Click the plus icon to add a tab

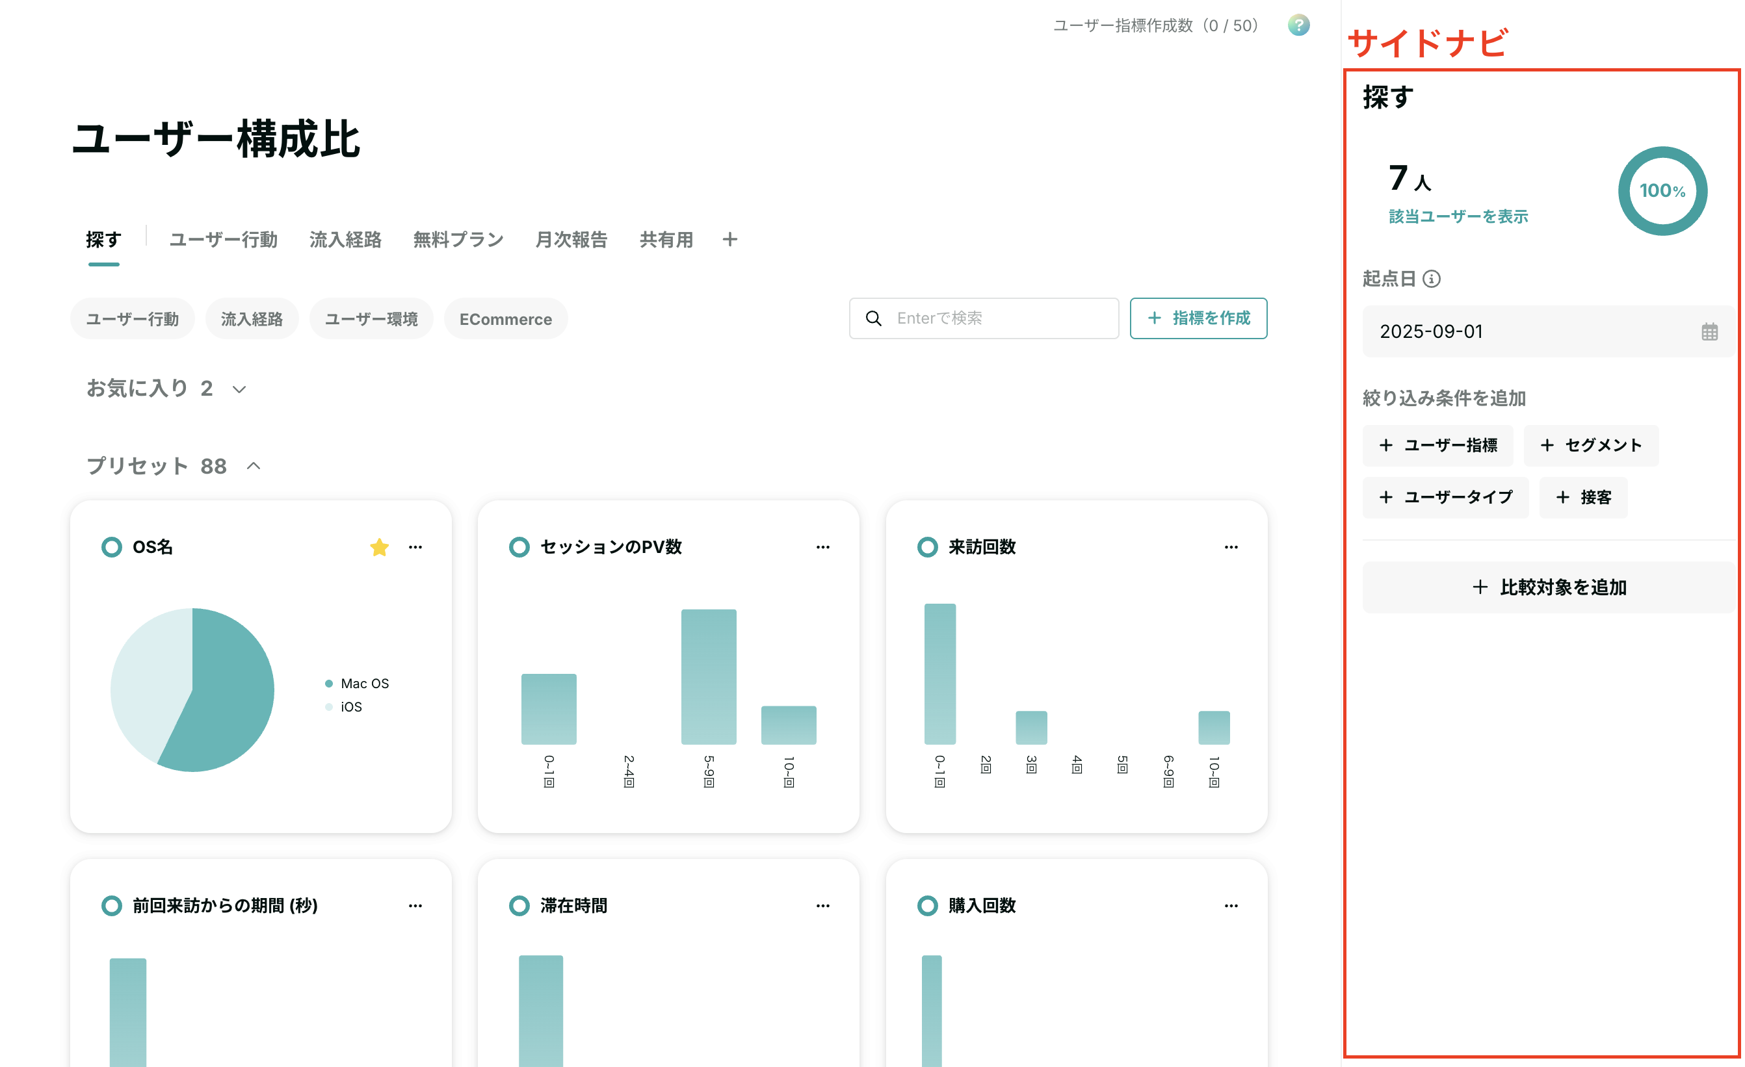point(730,240)
